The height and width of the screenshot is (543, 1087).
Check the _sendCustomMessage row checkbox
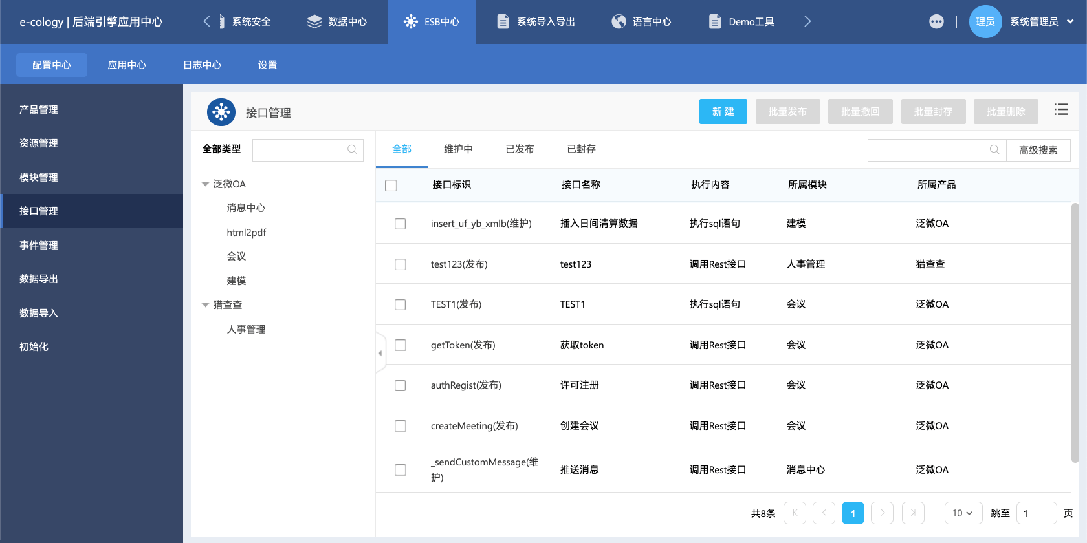[x=401, y=470]
